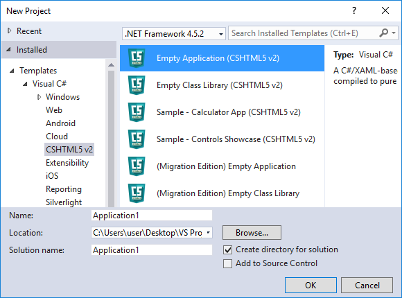Click the Migration Edition Empty Class Library icon
402x298 pixels.
coord(137,193)
